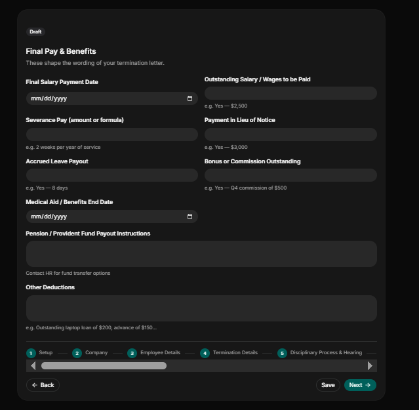The image size is (419, 410).
Task: Focus Bonus or Commission Outstanding field
Action: (x=290, y=175)
